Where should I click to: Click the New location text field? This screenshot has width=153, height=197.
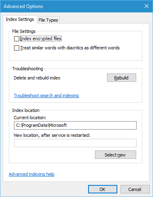pos(75,143)
